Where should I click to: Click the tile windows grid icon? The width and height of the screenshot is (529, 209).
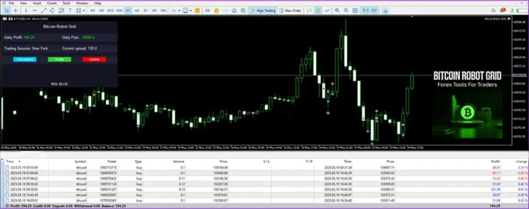[355, 11]
